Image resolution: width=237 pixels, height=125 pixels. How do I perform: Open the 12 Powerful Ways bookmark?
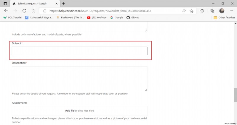39,17
